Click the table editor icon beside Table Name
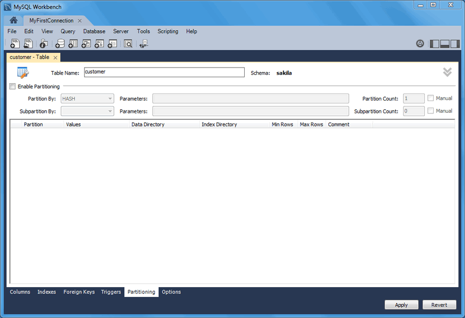 tap(23, 73)
